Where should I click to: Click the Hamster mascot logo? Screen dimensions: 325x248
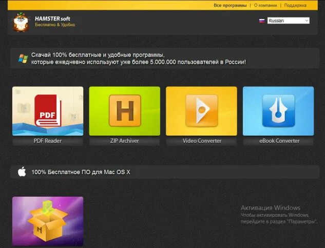pyautogui.click(x=21, y=23)
